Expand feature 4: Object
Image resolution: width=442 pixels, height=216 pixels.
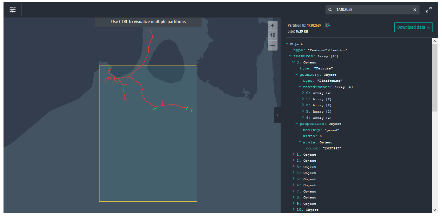(x=294, y=173)
